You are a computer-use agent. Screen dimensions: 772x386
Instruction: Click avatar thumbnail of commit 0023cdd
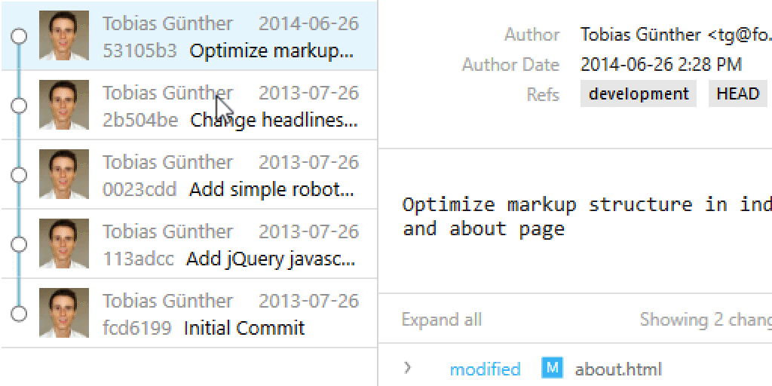[64, 174]
